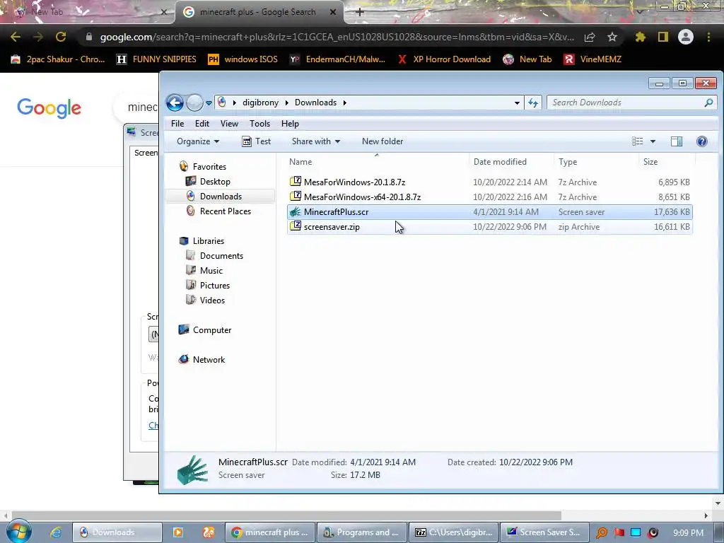Click New folder in toolbar
Image resolution: width=724 pixels, height=543 pixels.
pyautogui.click(x=383, y=141)
